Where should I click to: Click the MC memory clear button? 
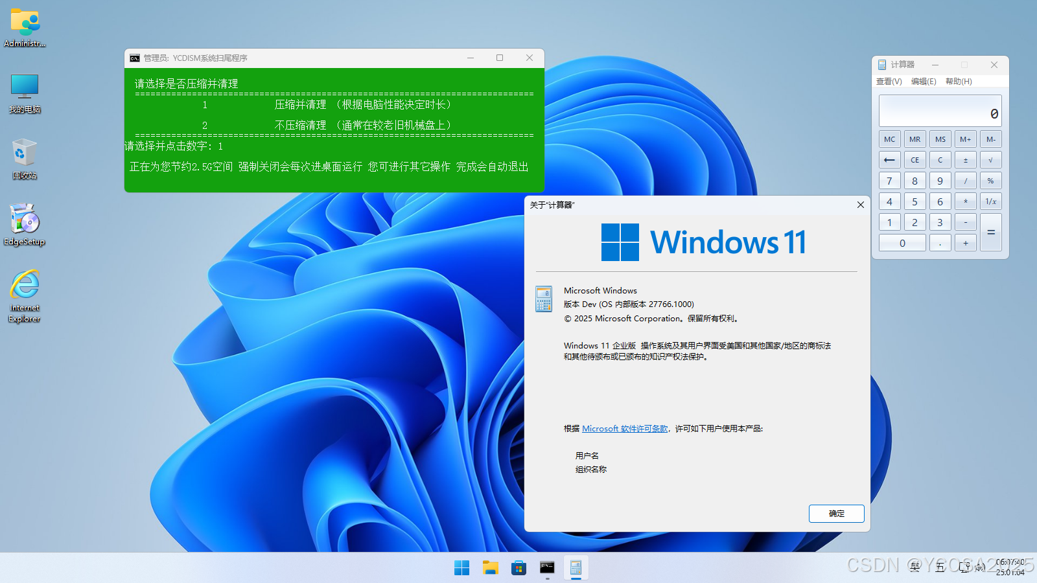(x=889, y=139)
